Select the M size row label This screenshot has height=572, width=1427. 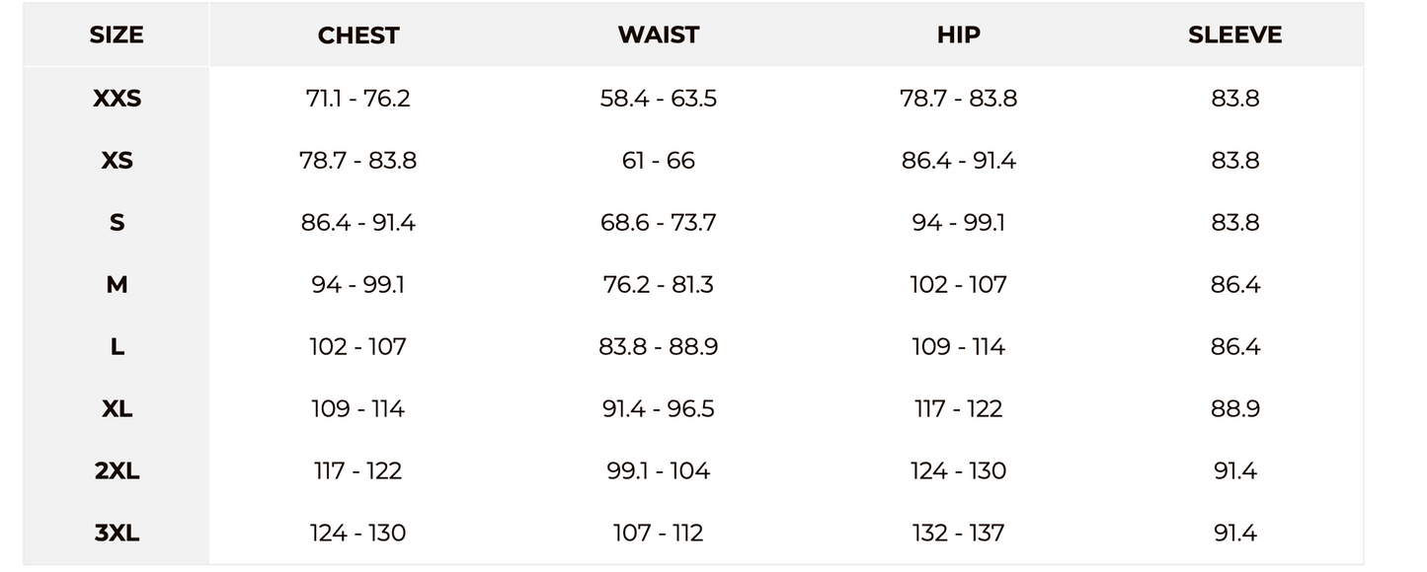pos(117,285)
